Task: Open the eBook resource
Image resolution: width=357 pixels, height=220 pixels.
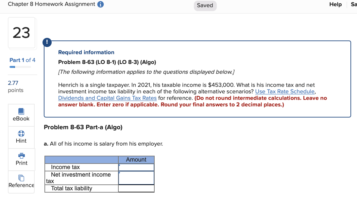Action: (21, 115)
